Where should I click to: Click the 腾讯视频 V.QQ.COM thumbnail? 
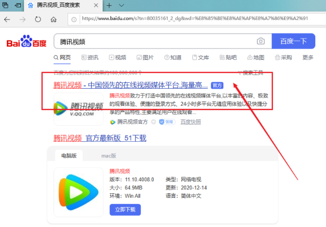point(79,109)
